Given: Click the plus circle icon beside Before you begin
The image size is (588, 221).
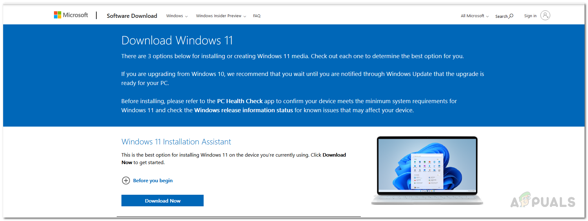Looking at the screenshot, I should tap(126, 181).
